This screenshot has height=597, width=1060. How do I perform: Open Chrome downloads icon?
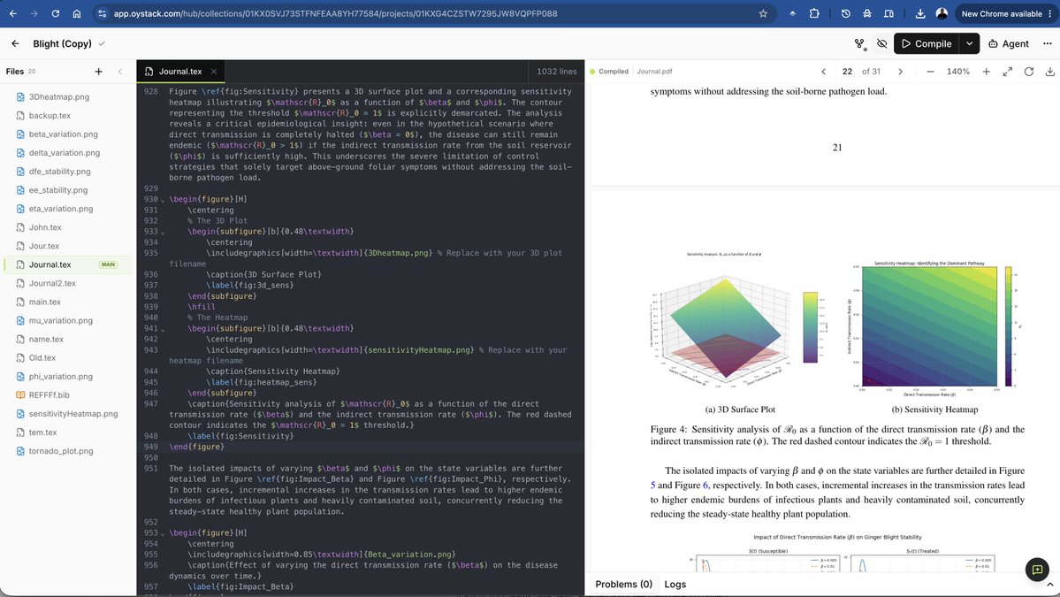click(x=920, y=13)
